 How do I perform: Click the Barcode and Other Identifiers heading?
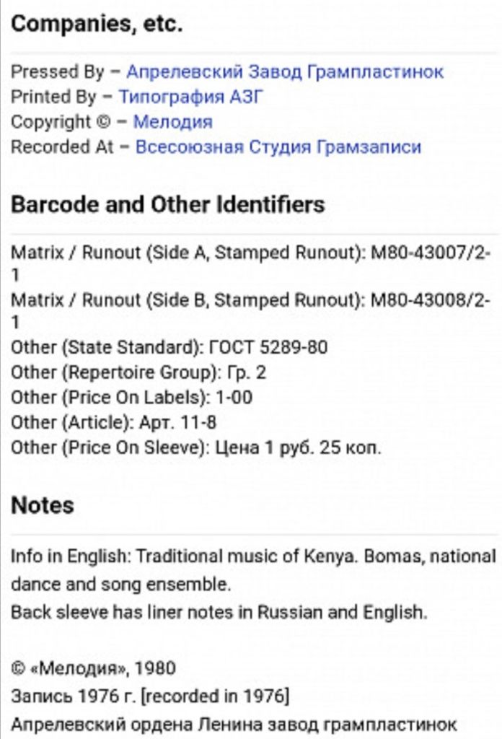click(167, 204)
